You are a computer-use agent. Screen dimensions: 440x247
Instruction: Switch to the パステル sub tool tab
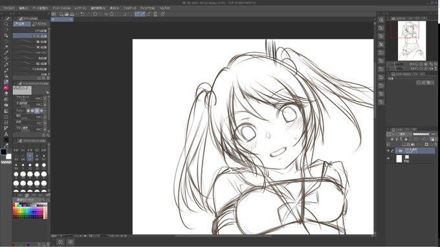point(39,24)
